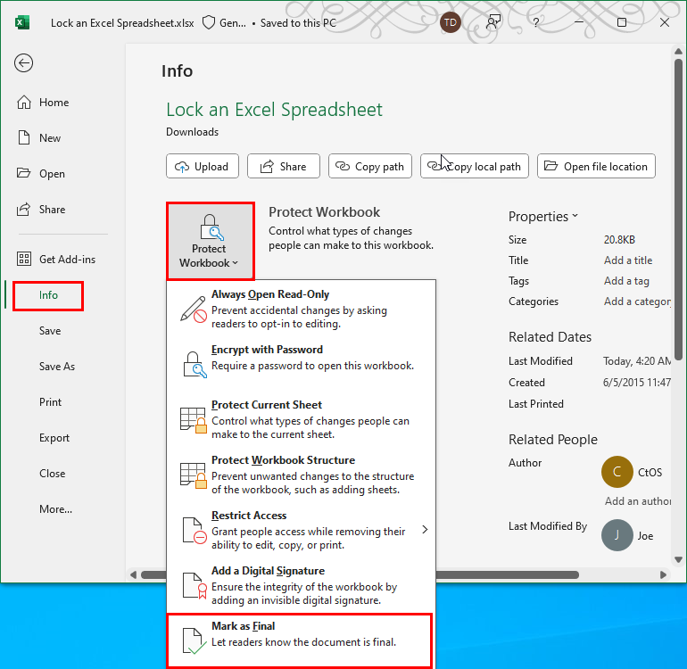The height and width of the screenshot is (669, 687).
Task: Click the Upload button
Action: tap(203, 166)
